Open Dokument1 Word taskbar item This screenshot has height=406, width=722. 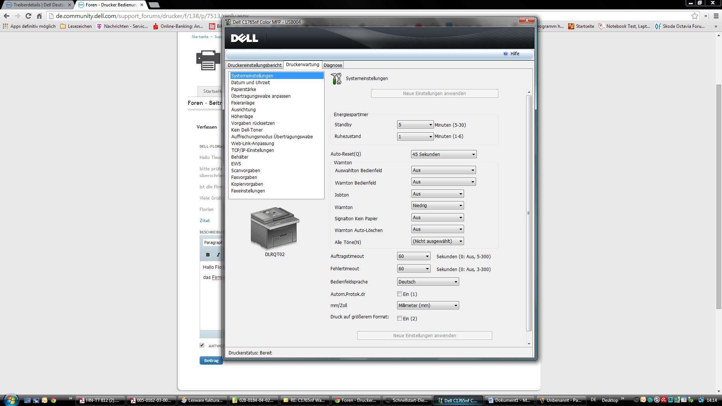[509, 400]
